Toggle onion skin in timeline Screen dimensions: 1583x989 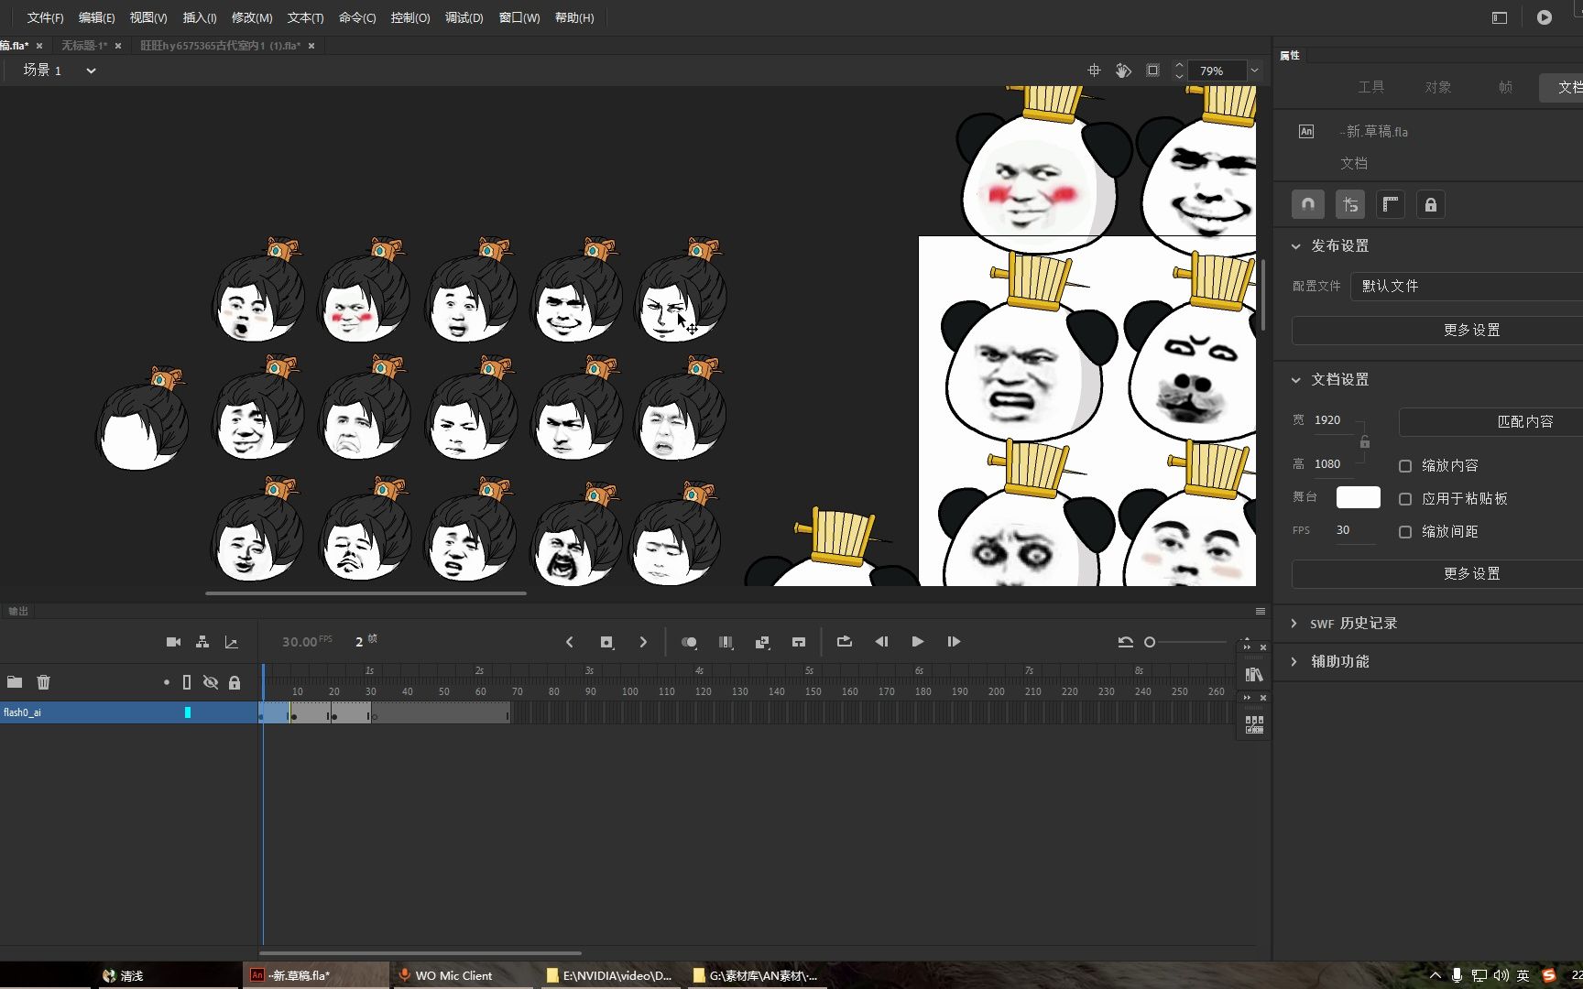pyautogui.click(x=689, y=642)
